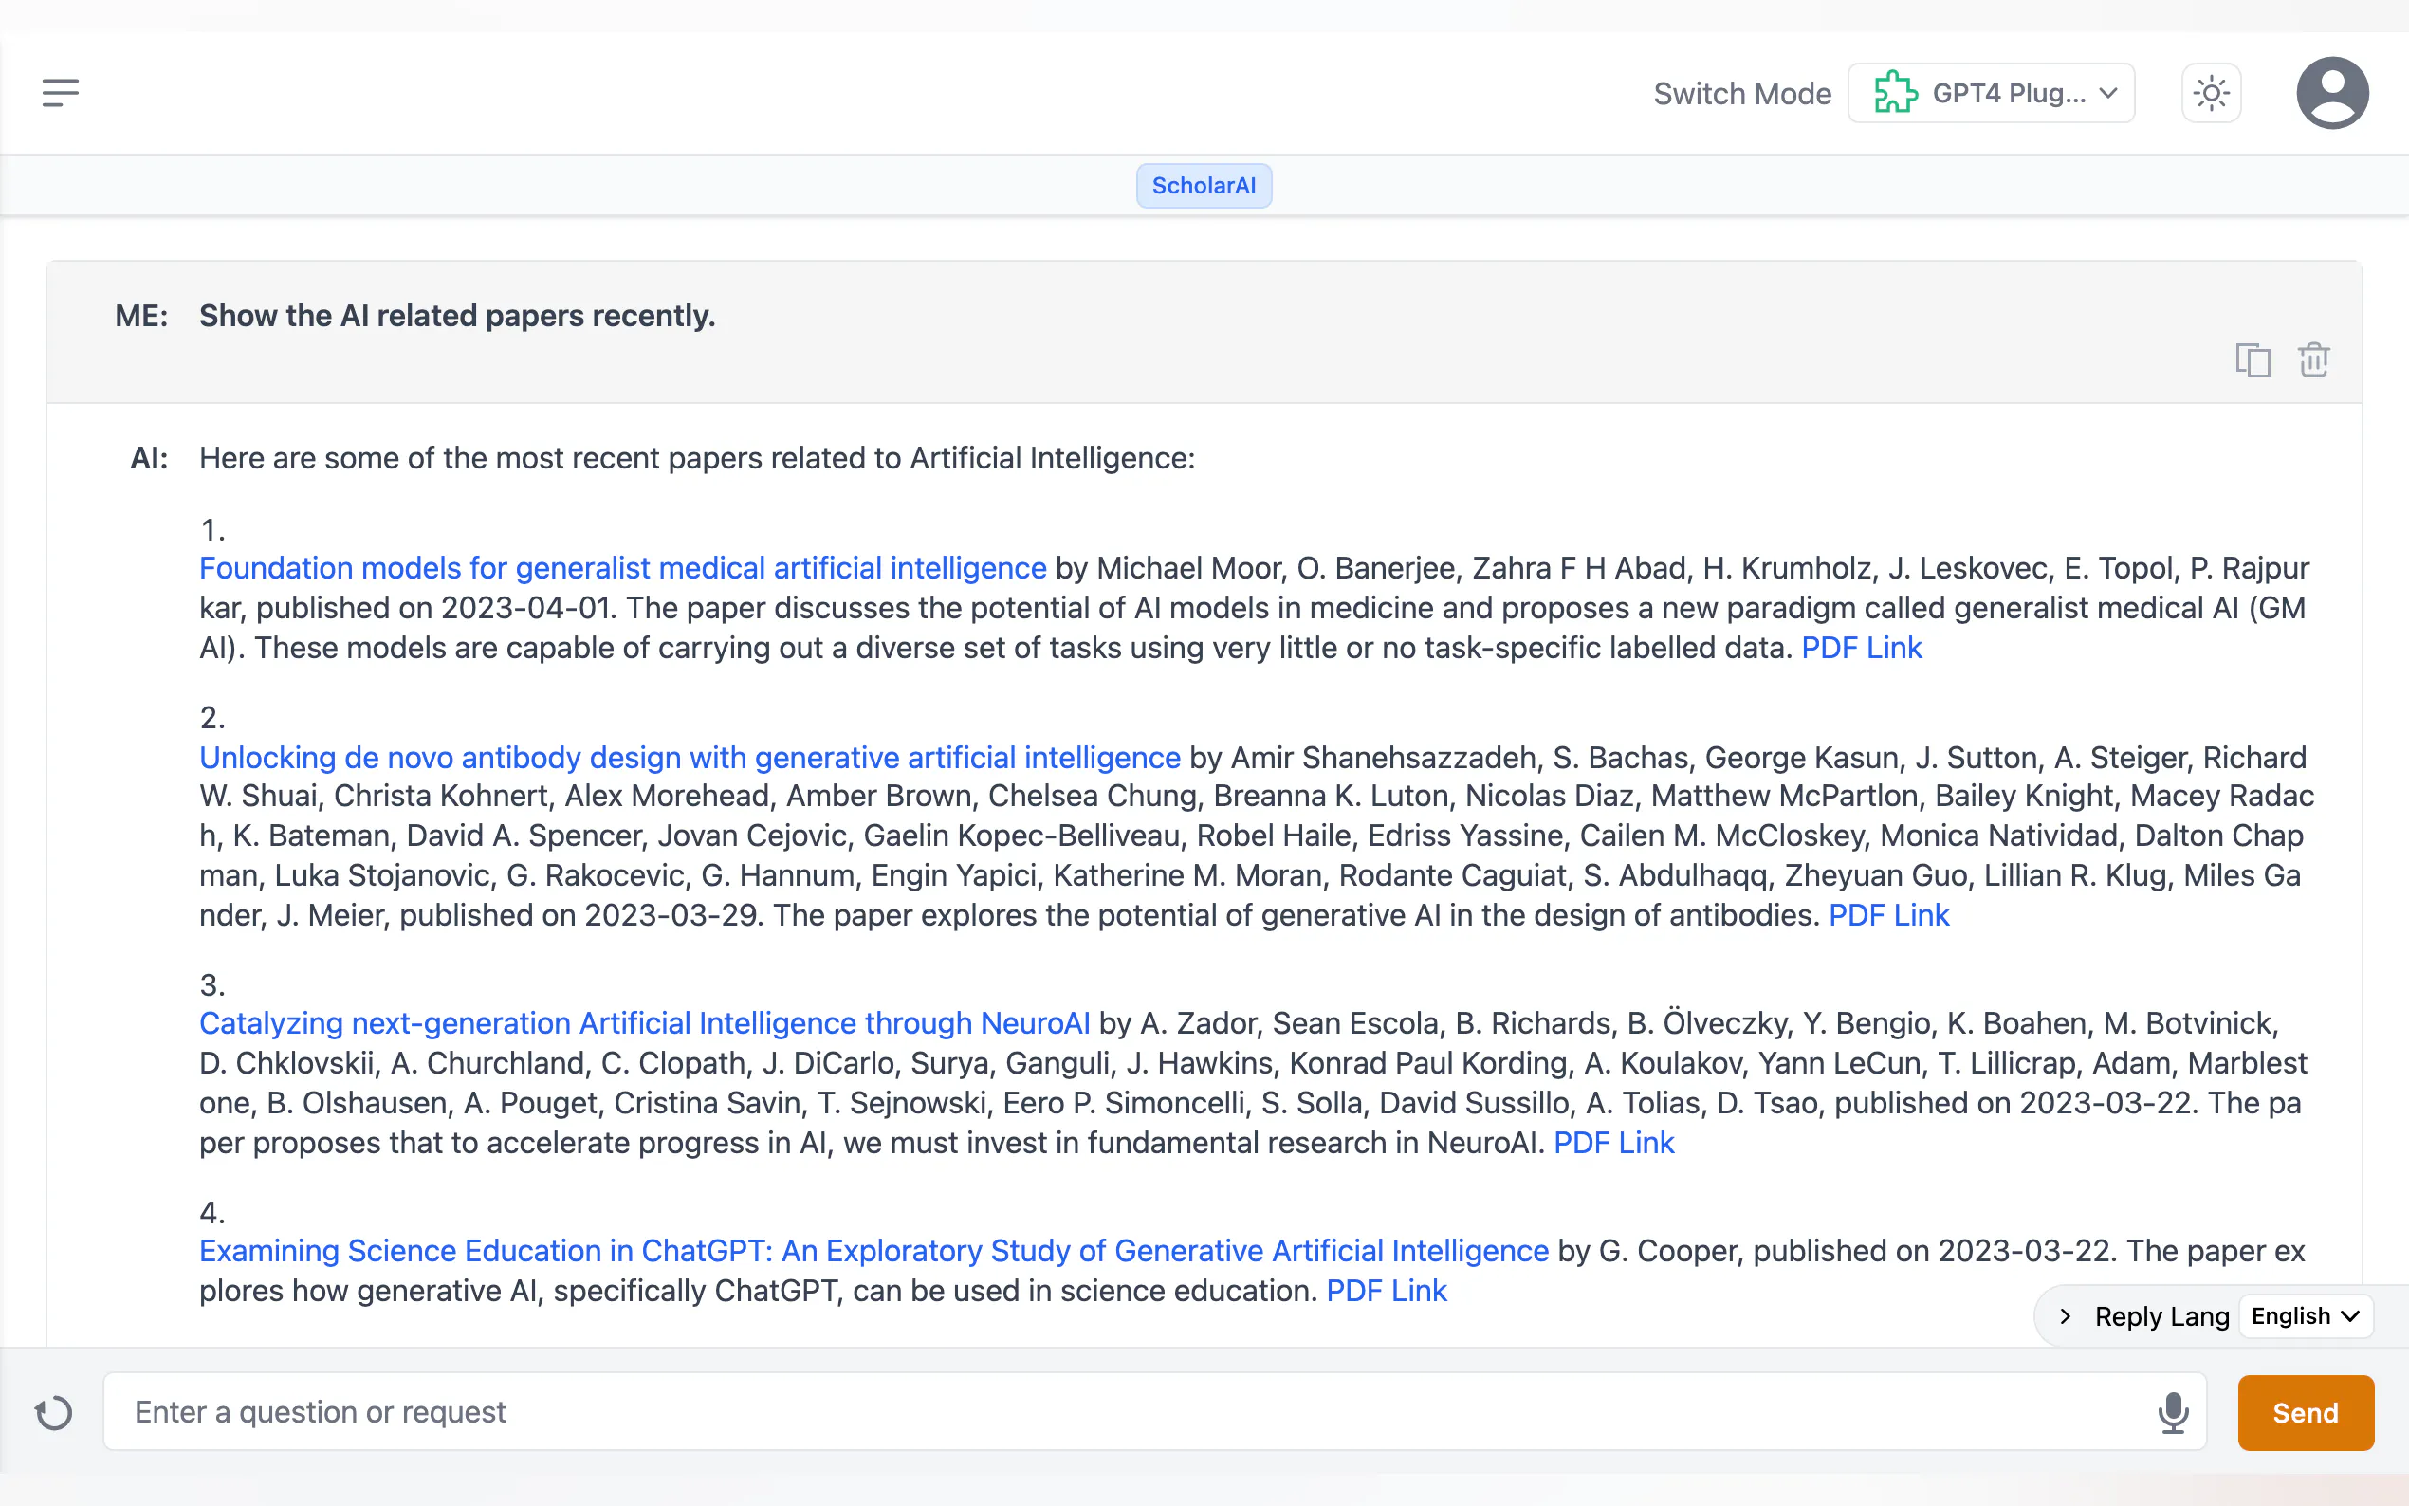
Task: Open Foundation models for generalist medical paper
Action: (x=622, y=568)
